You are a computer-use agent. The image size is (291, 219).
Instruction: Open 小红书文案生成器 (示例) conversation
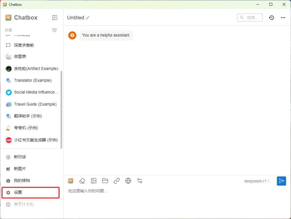click(x=32, y=140)
